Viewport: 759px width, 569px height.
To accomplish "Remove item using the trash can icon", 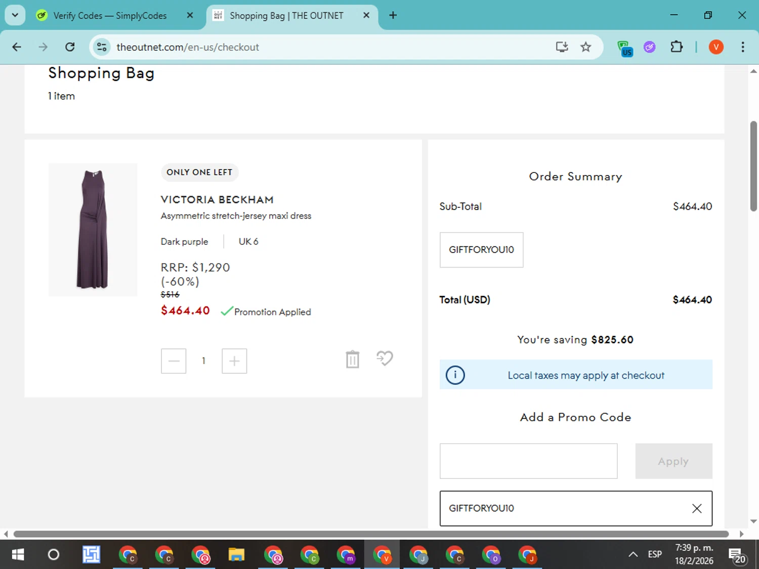I will [353, 359].
